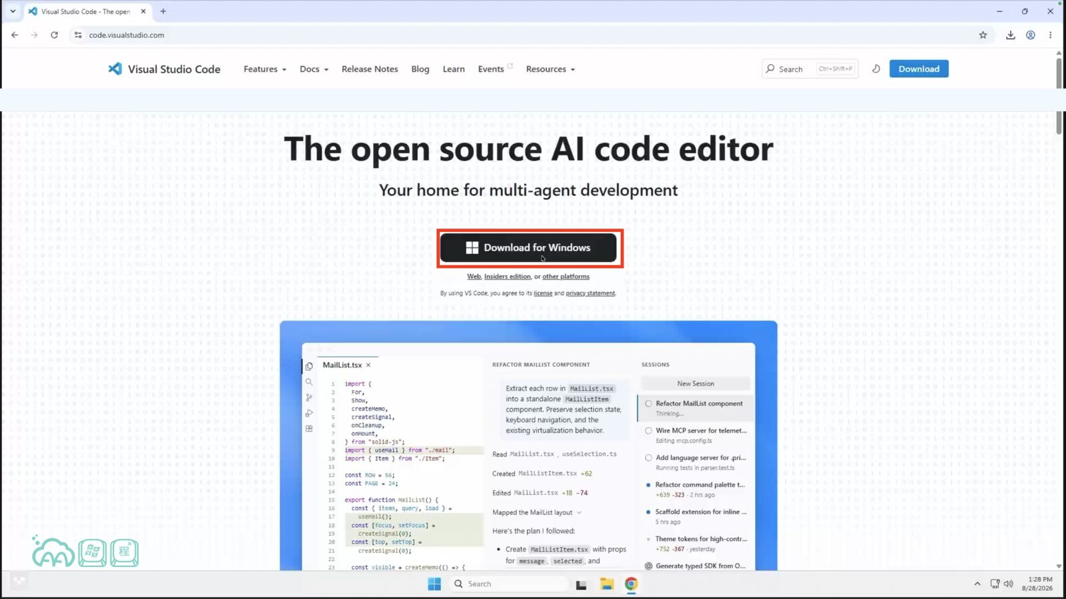Click the search icon in editor mockup sidebar
Image resolution: width=1066 pixels, height=599 pixels.
[309, 382]
